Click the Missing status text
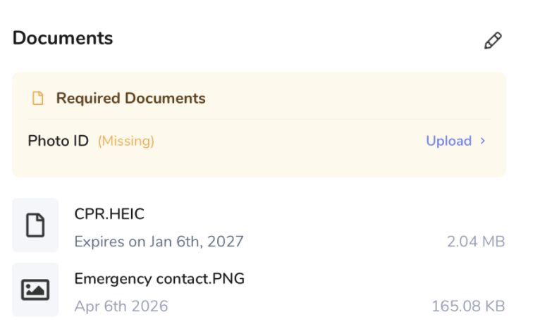The height and width of the screenshot is (331, 533). click(x=126, y=141)
